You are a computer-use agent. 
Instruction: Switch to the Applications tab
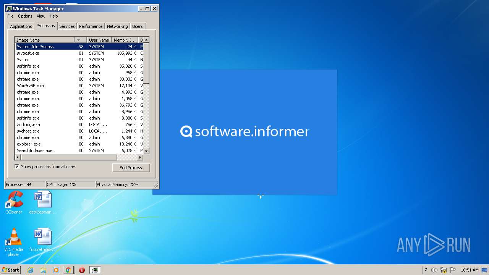coord(21,26)
